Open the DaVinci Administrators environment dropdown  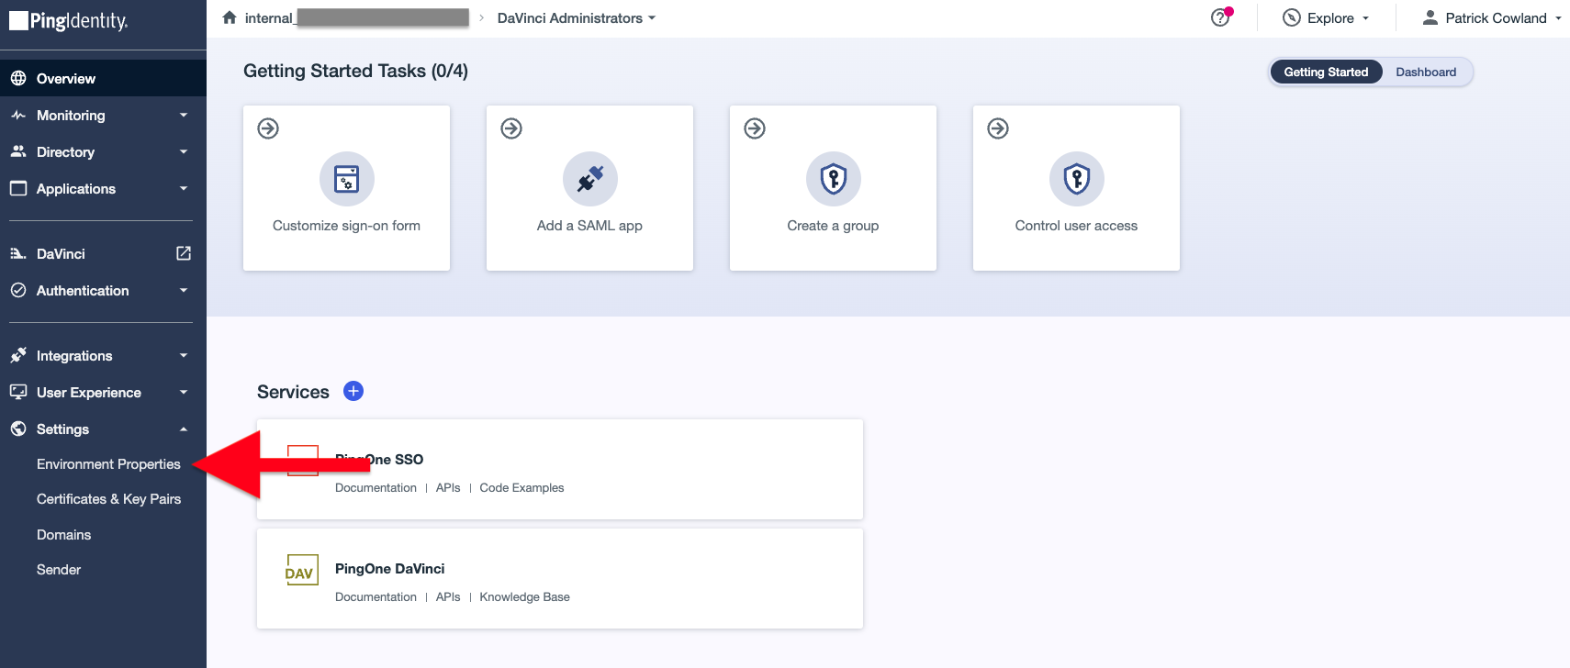click(577, 17)
